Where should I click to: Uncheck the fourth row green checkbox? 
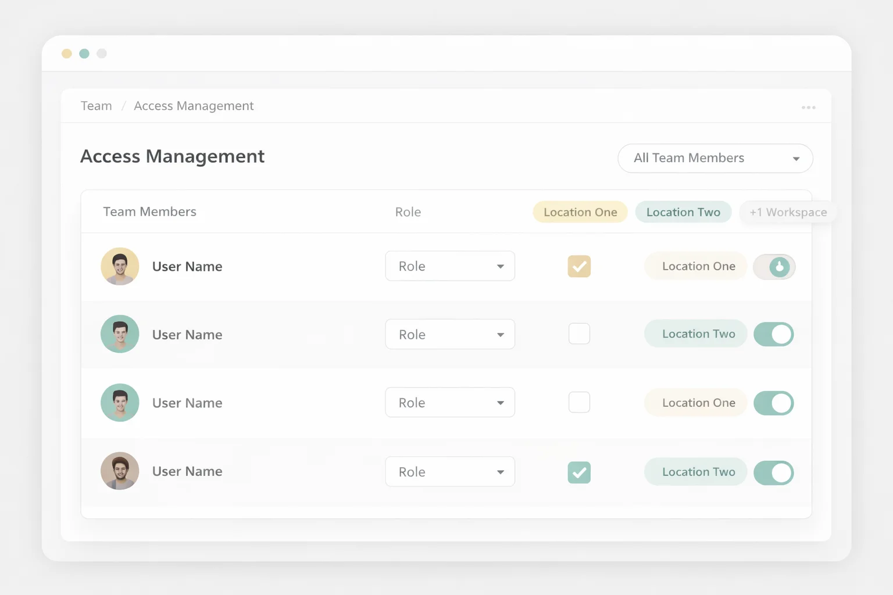579,472
